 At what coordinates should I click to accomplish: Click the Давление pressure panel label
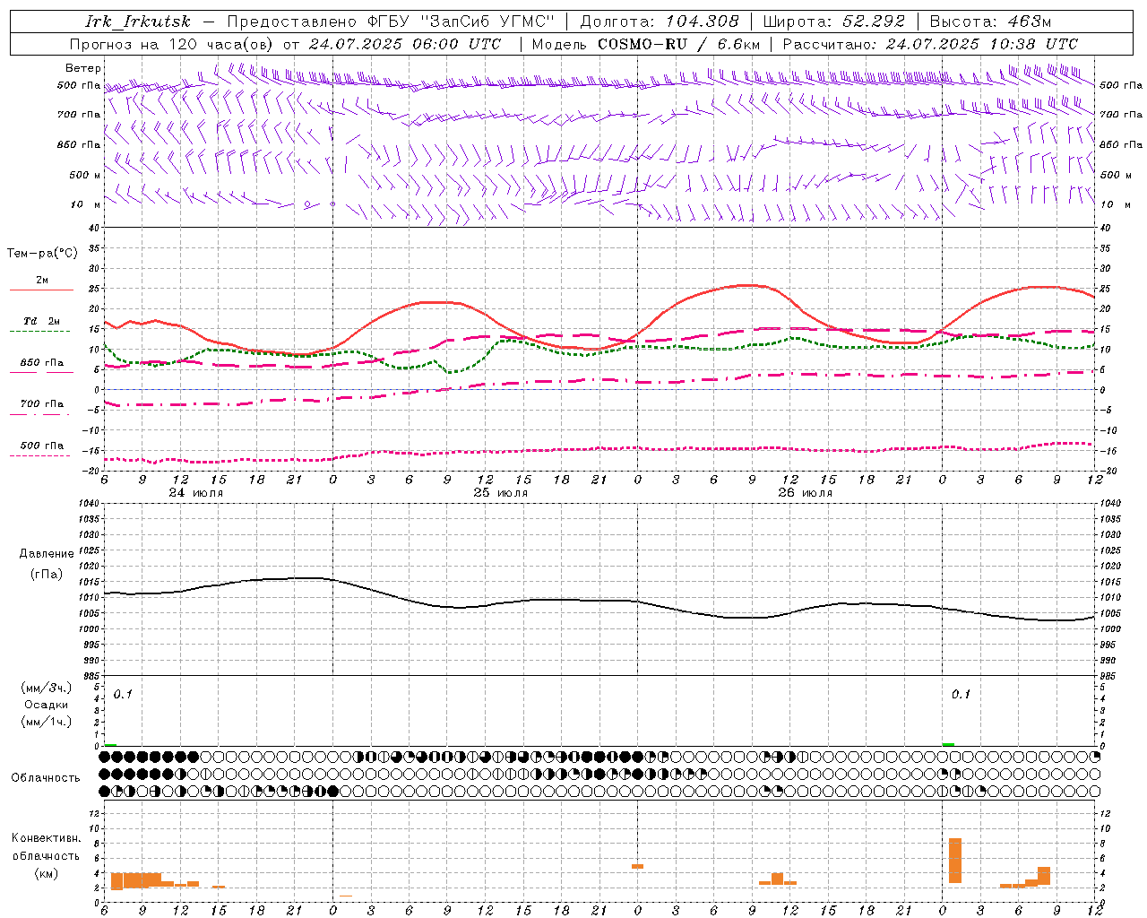click(47, 554)
